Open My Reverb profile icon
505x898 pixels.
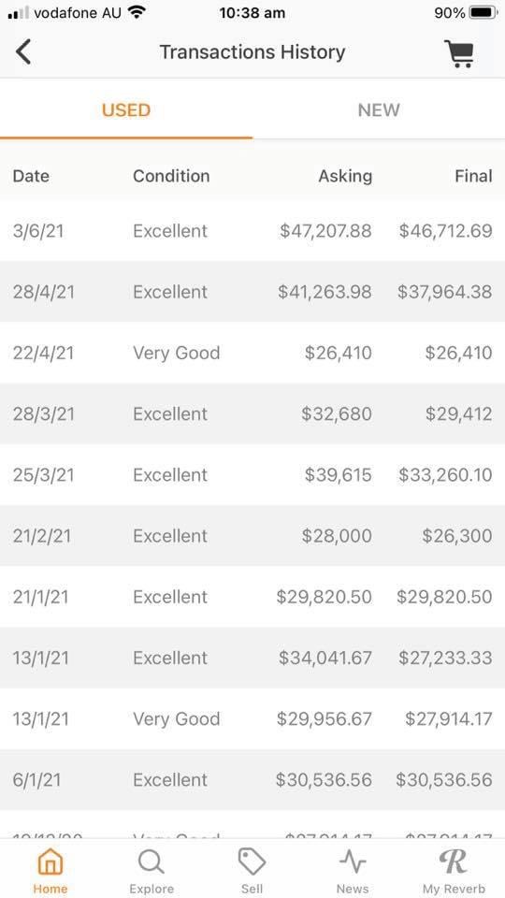tap(453, 861)
